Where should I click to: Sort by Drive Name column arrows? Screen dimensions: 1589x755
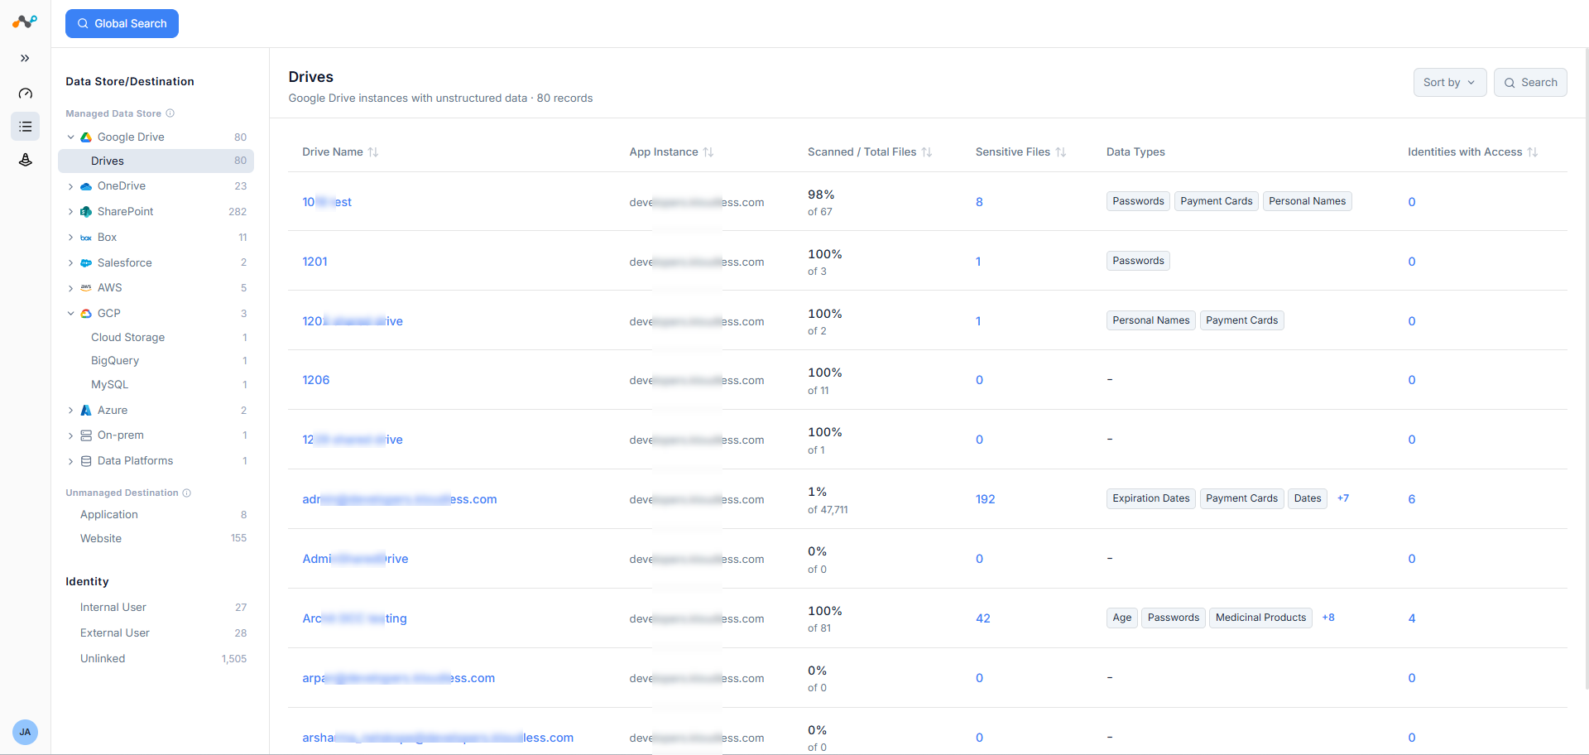point(373,152)
